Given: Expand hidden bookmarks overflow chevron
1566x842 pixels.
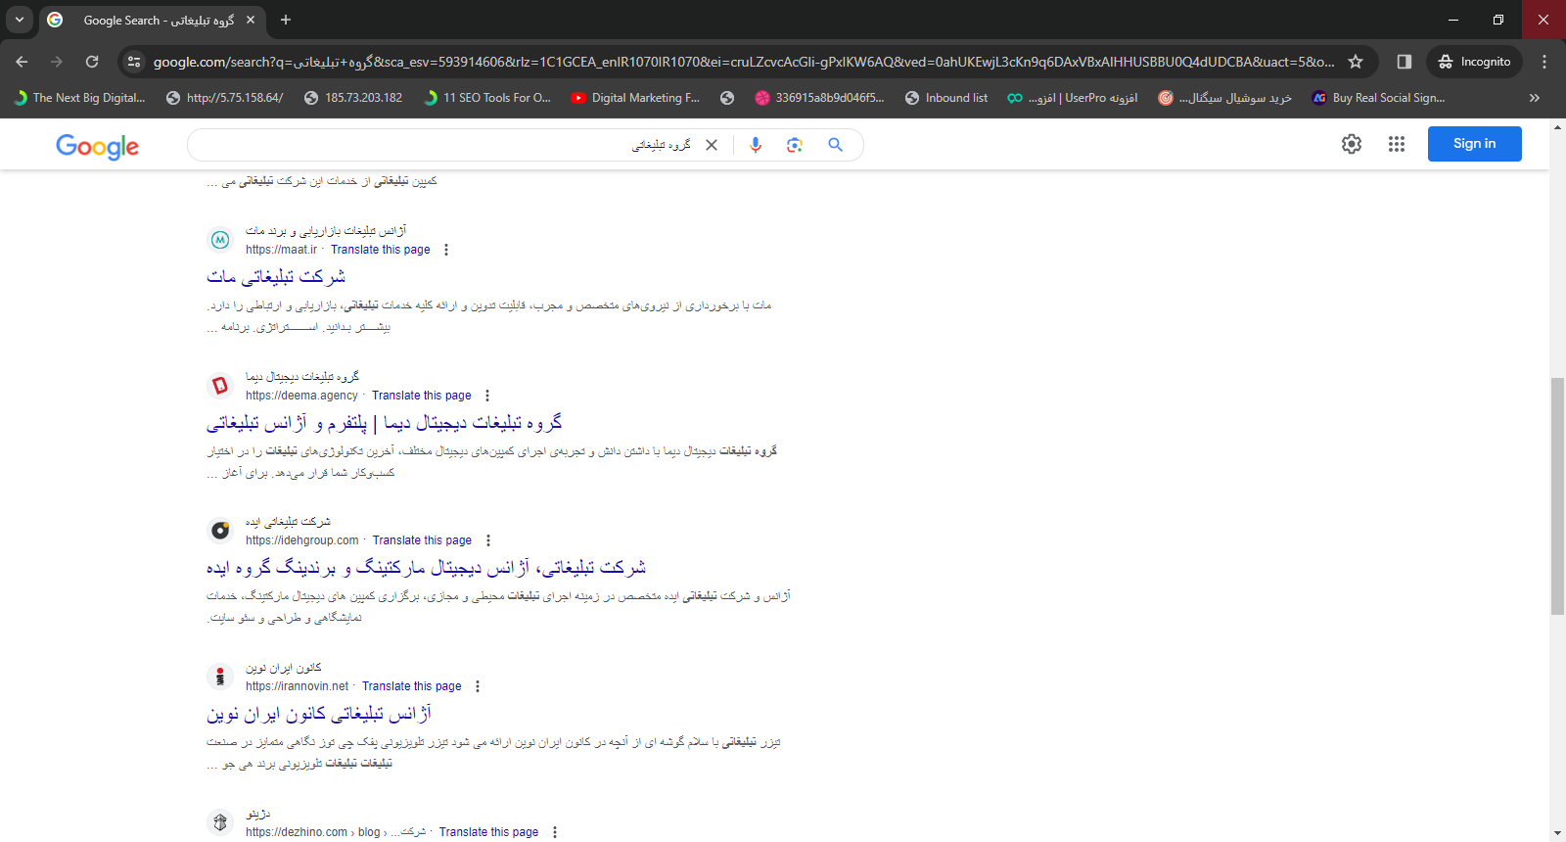Looking at the screenshot, I should point(1534,98).
